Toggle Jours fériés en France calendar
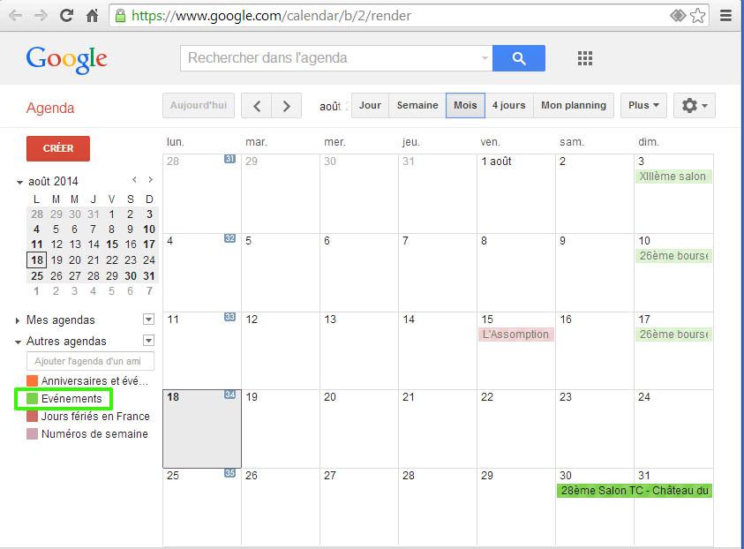This screenshot has width=744, height=549. 87,417
